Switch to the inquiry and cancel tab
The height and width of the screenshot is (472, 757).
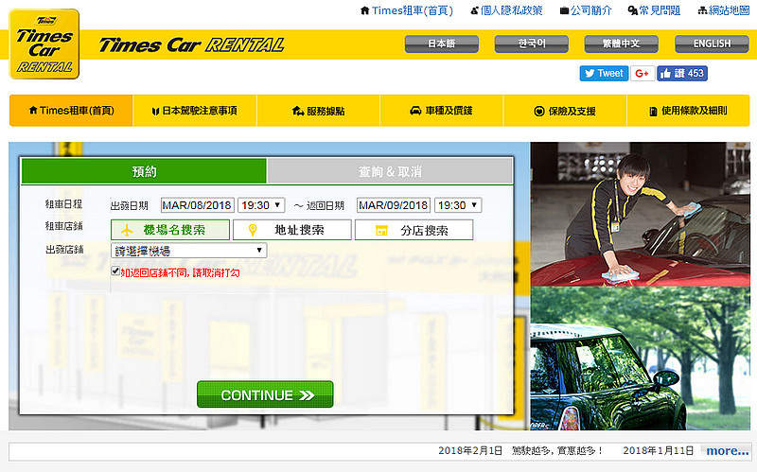point(390,171)
